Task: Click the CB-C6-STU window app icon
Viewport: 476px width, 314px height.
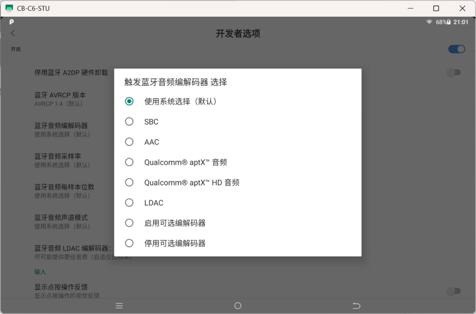Action: (9, 8)
